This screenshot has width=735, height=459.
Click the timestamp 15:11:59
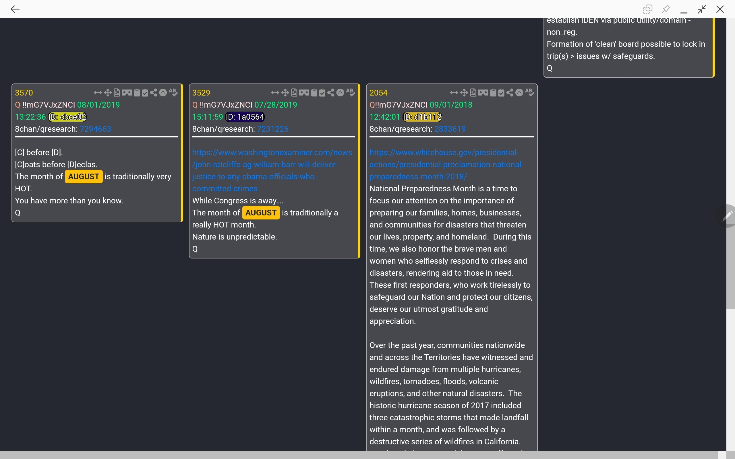point(208,117)
